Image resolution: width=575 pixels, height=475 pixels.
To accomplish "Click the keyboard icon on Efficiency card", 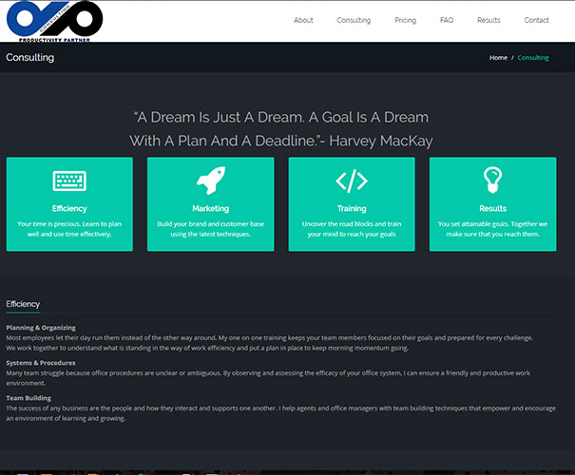I will (69, 180).
